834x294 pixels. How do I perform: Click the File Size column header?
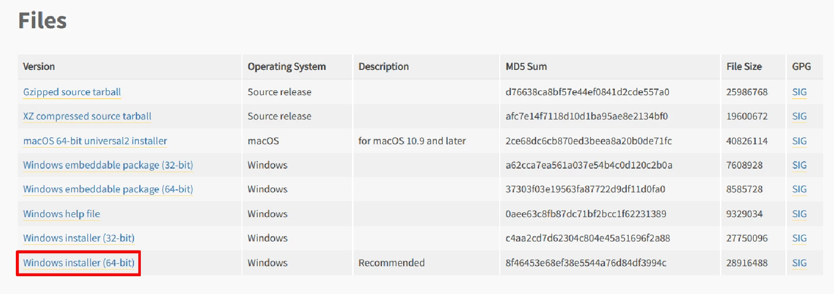(744, 67)
